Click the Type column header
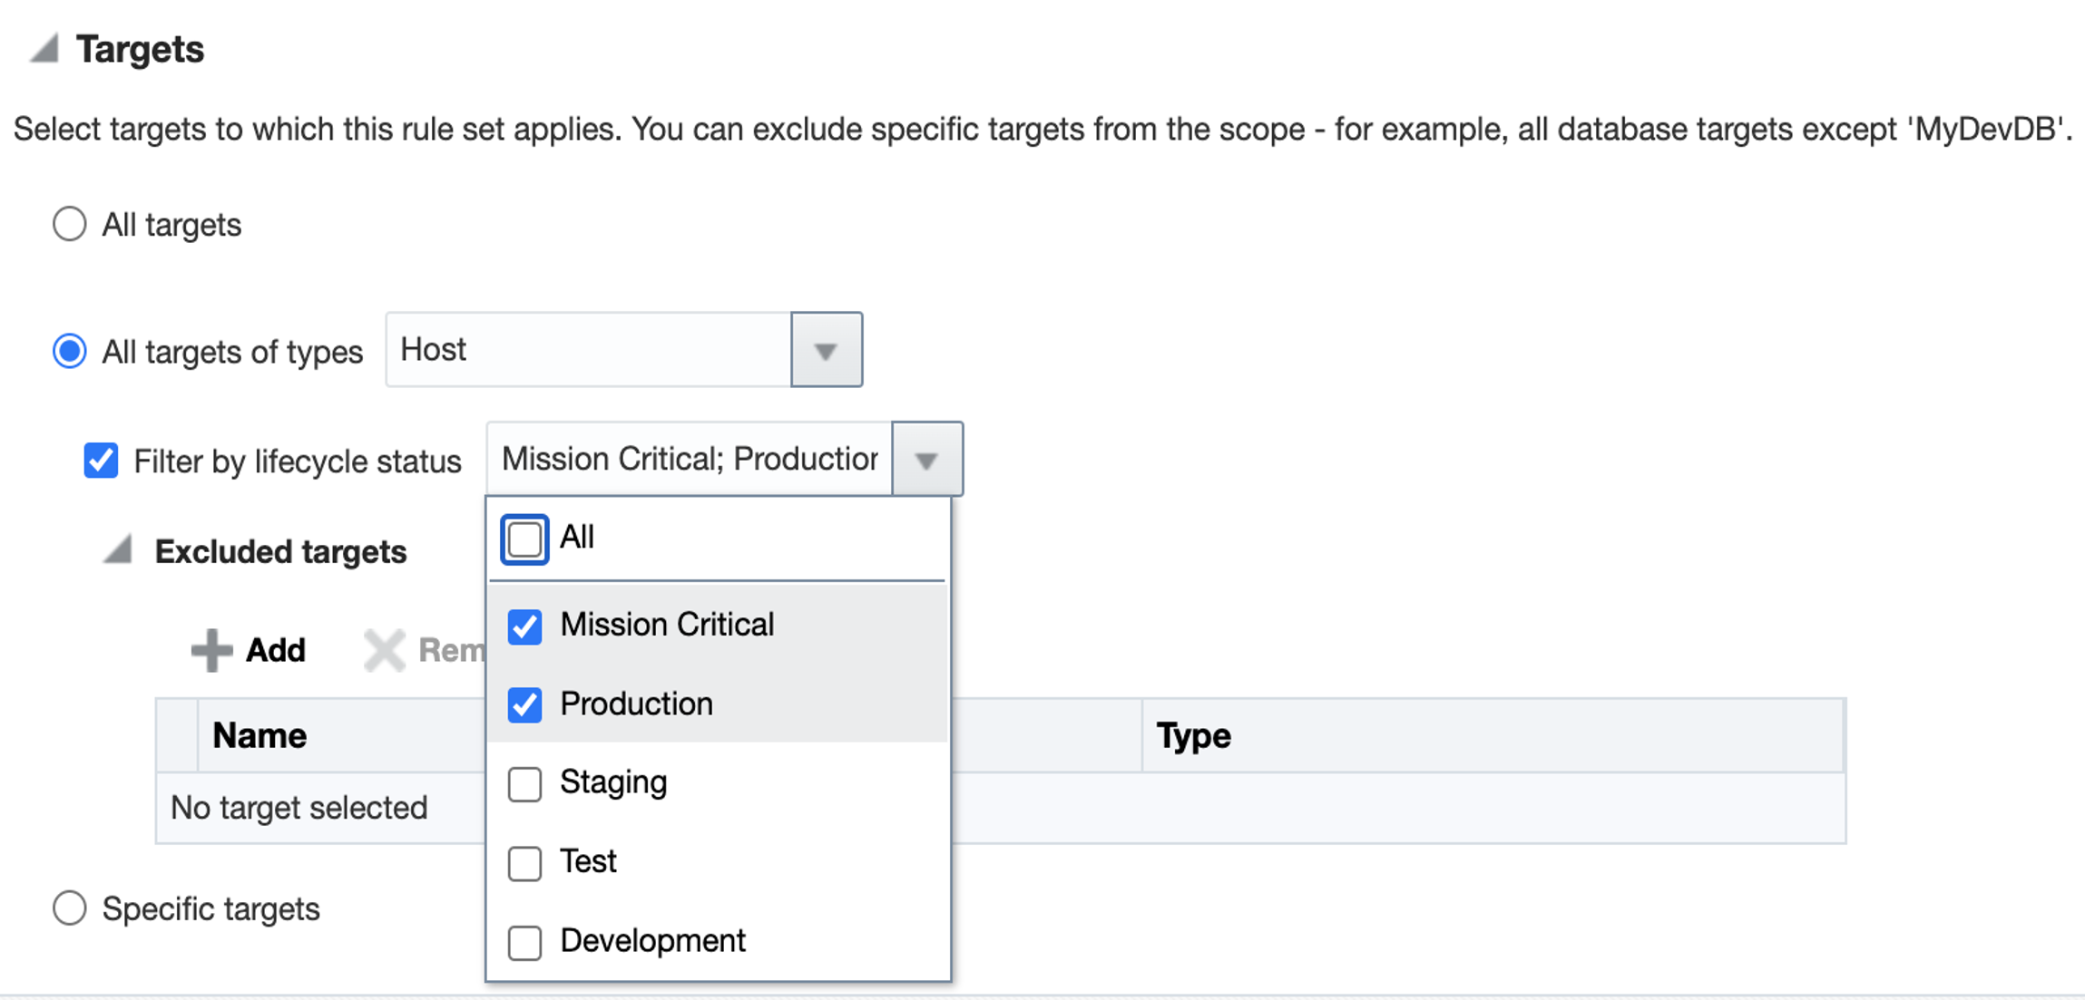The height and width of the screenshot is (1000, 2085). pyautogui.click(x=1193, y=735)
